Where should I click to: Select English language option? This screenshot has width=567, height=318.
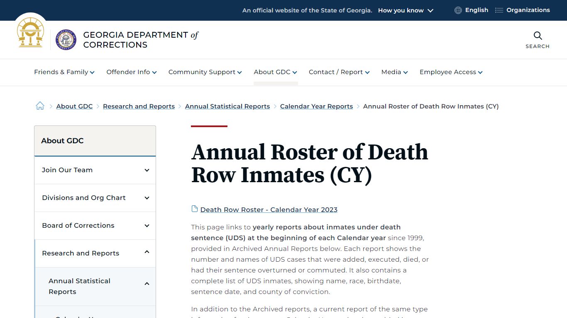click(477, 10)
